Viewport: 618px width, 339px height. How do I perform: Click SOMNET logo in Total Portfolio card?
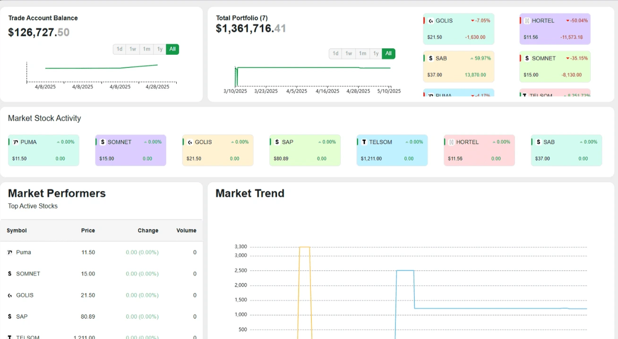coord(527,59)
